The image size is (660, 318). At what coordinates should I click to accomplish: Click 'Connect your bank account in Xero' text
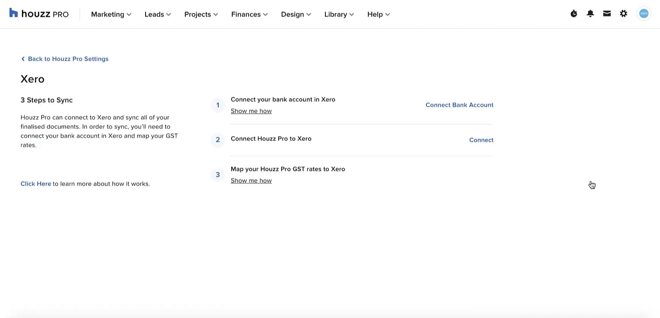[283, 99]
